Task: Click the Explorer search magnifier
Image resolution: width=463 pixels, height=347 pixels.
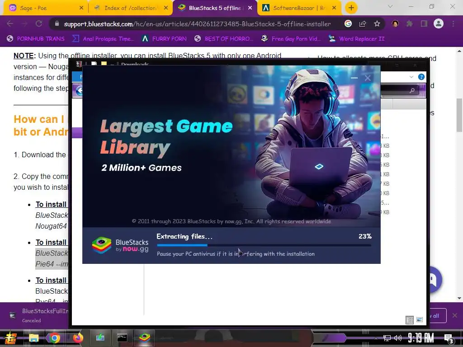Action: (412, 90)
